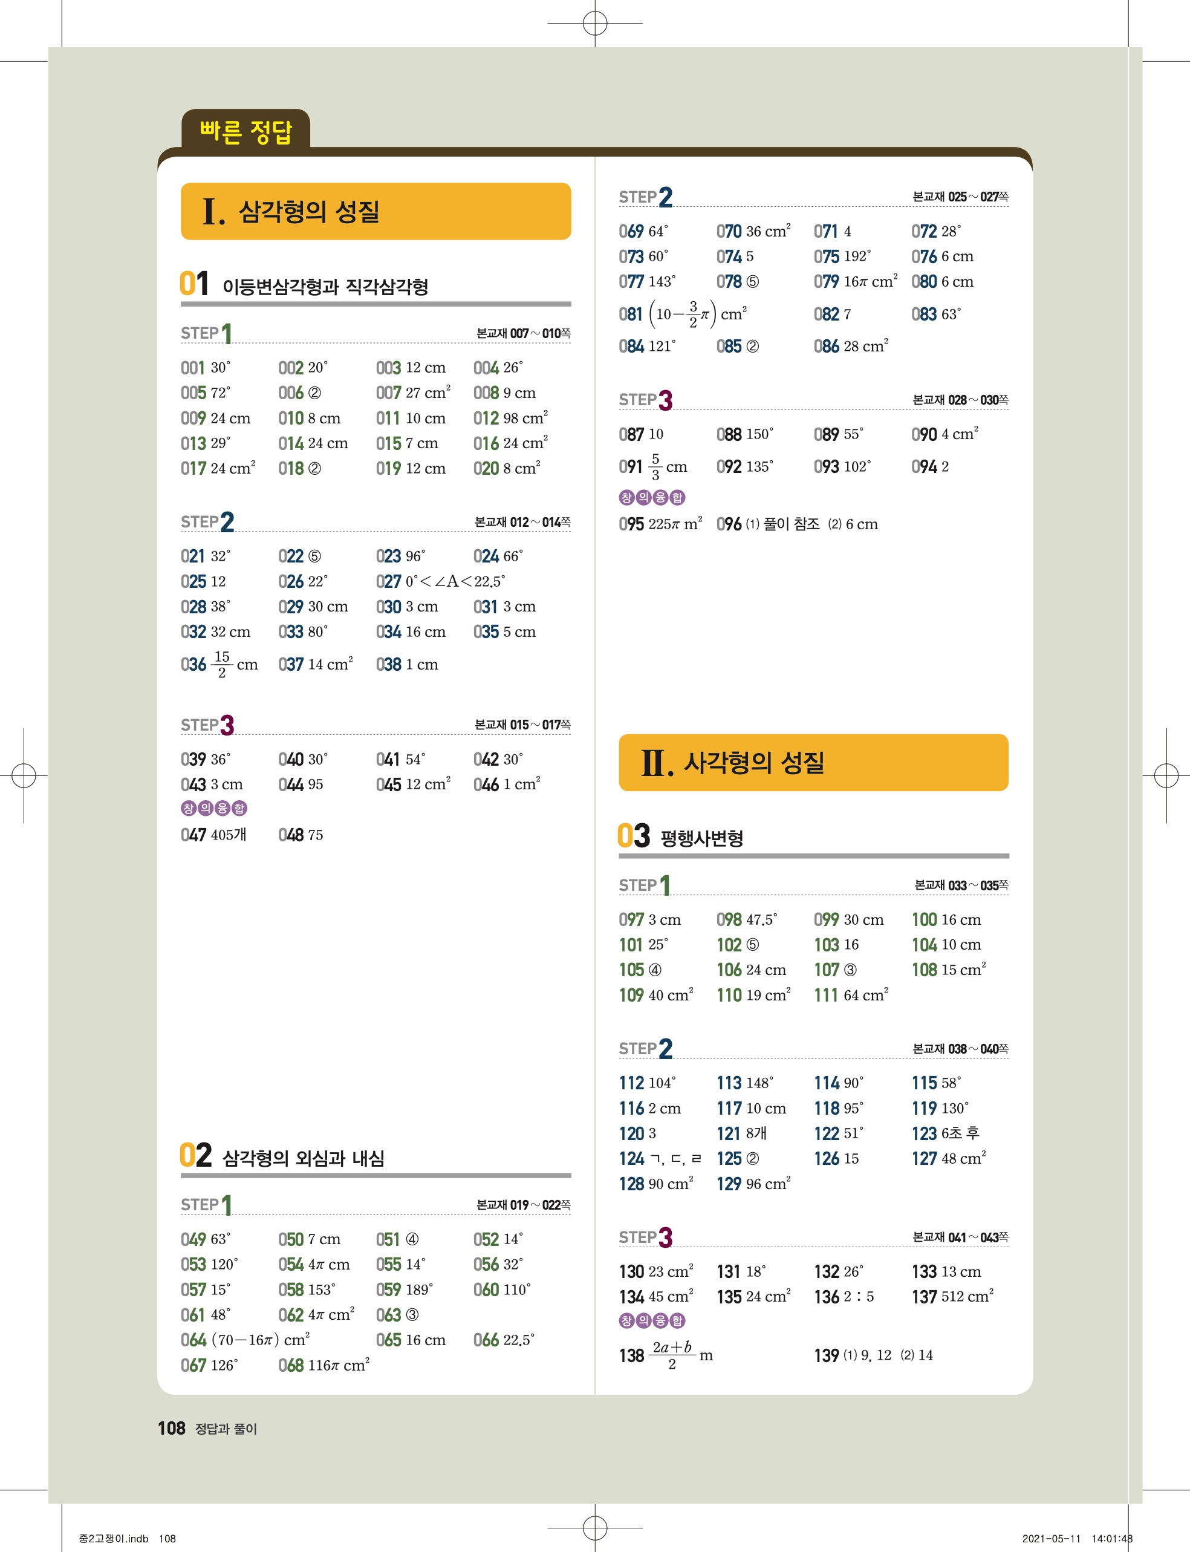Viewport: 1190px width, 1552px height.
Task: Click the 03 평행사변형 section heading
Action: 680,837
